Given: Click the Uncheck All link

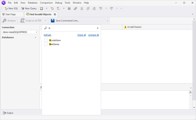Looking at the screenshot, I should point(93,35).
